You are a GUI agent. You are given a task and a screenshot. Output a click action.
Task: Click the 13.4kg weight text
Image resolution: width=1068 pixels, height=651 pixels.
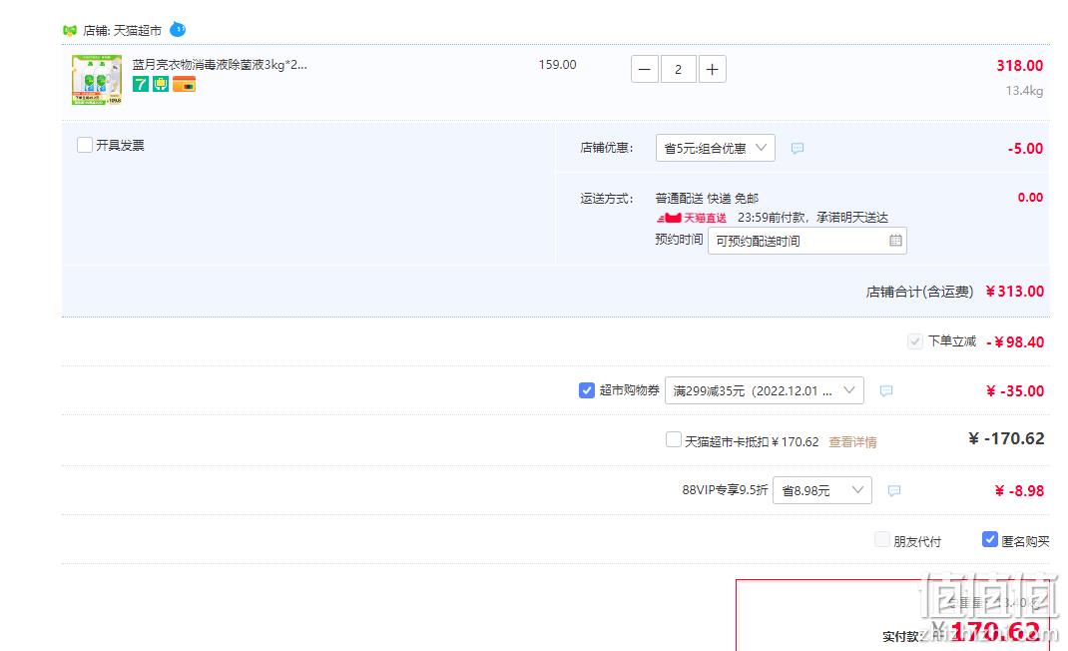[x=1024, y=91]
